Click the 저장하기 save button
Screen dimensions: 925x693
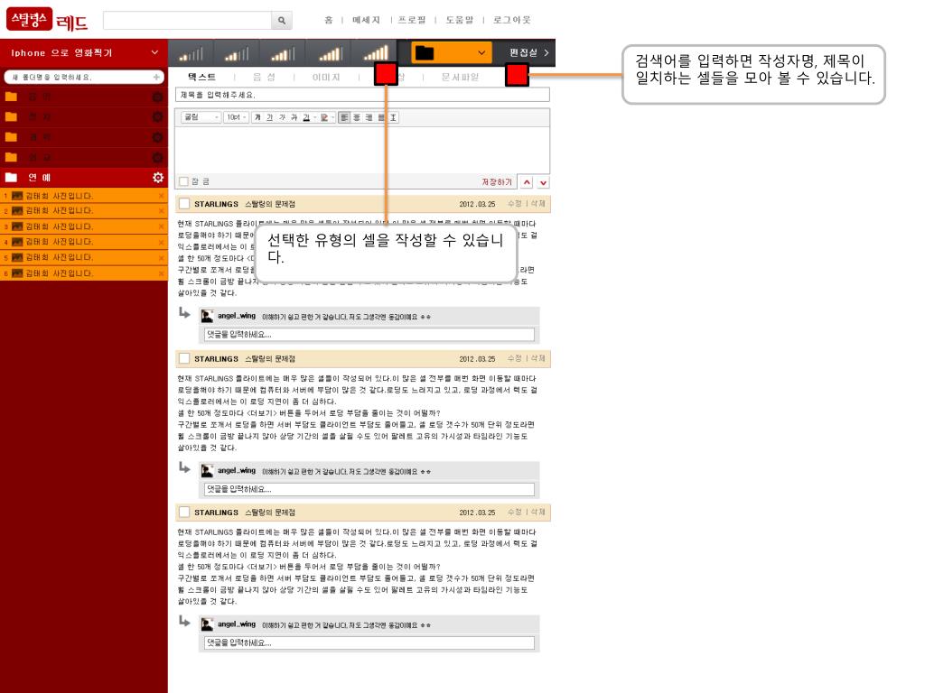[497, 182]
